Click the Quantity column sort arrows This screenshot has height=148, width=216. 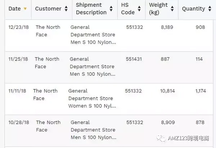[210, 9]
